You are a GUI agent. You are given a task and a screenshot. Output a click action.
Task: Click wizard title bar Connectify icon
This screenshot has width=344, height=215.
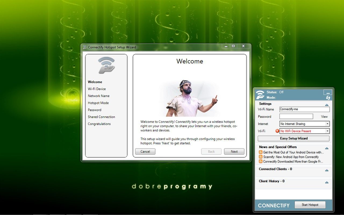85,47
